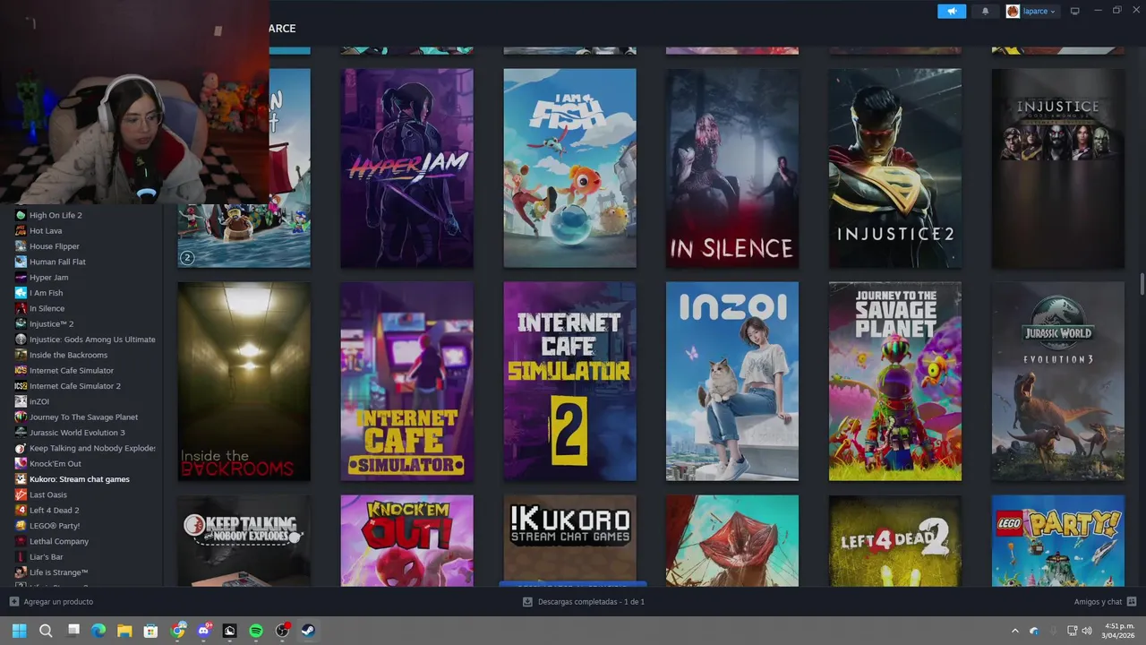Open the Steam announcements megaphone button
1146x645 pixels.
(952, 11)
